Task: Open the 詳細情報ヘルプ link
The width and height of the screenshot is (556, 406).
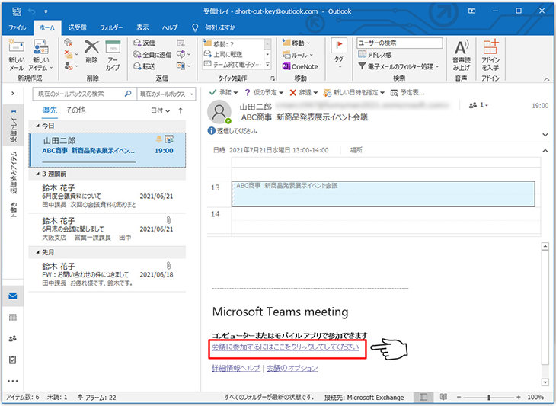Action: (236, 369)
